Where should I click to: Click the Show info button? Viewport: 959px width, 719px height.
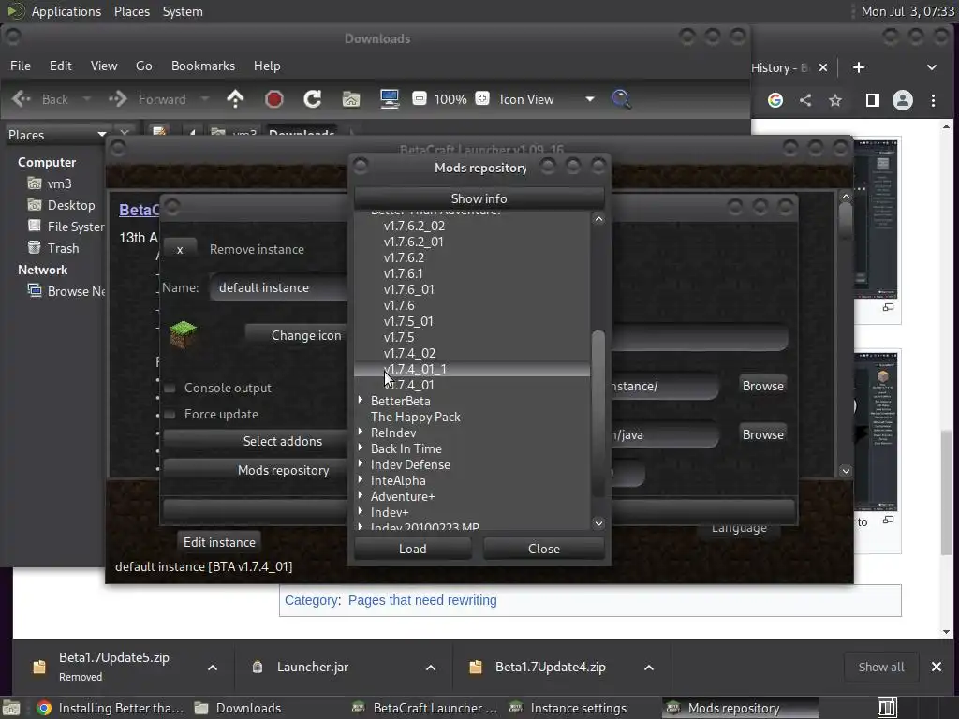pyautogui.click(x=479, y=198)
